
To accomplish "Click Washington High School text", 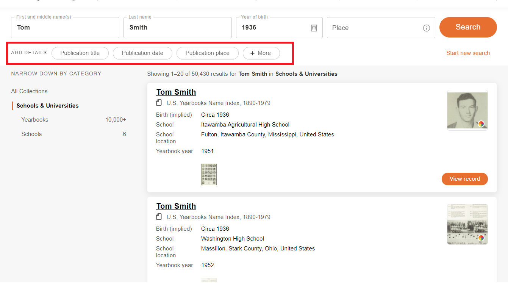I will (x=233, y=239).
